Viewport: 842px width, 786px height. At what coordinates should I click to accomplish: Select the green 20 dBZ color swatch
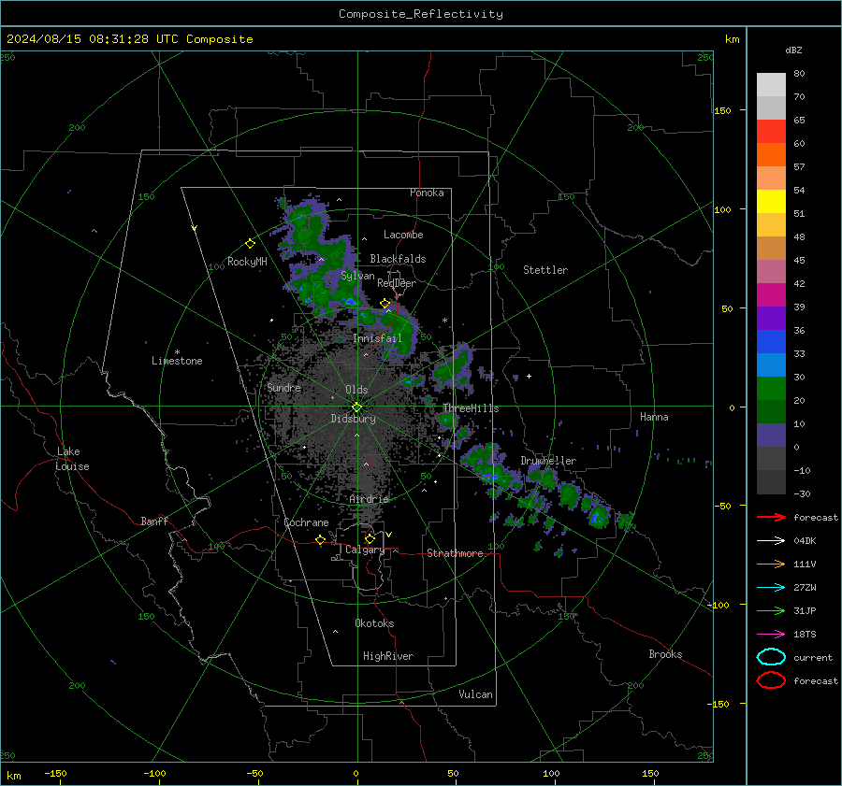pos(771,388)
